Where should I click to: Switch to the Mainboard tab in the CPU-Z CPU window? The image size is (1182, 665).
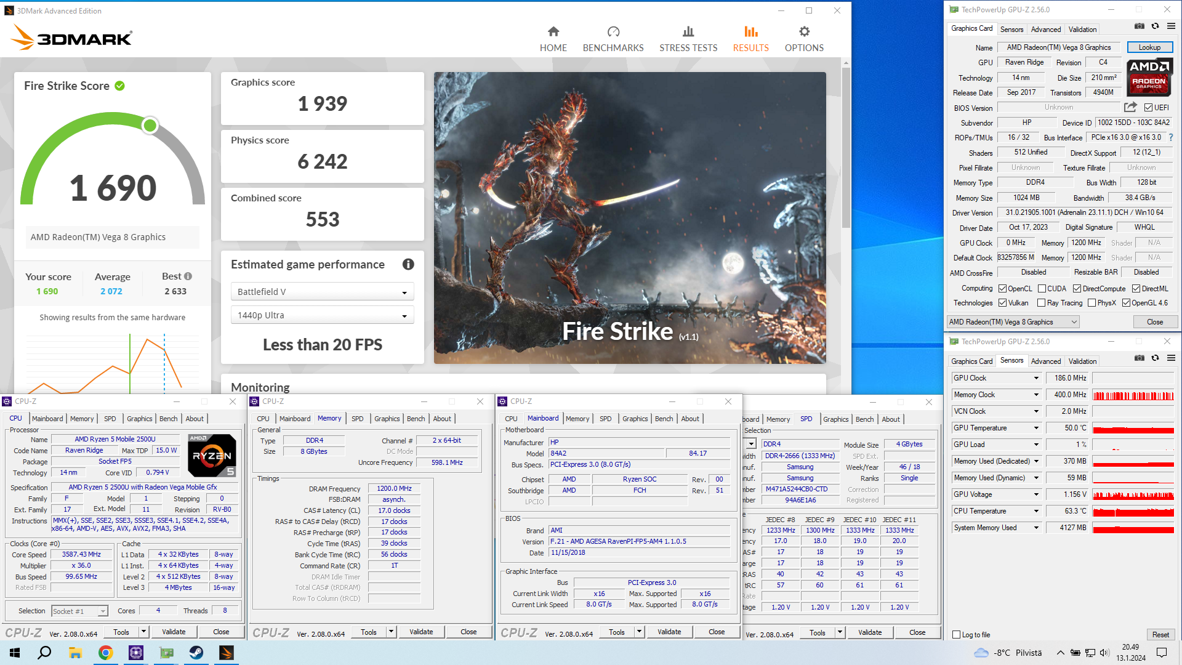[47, 419]
